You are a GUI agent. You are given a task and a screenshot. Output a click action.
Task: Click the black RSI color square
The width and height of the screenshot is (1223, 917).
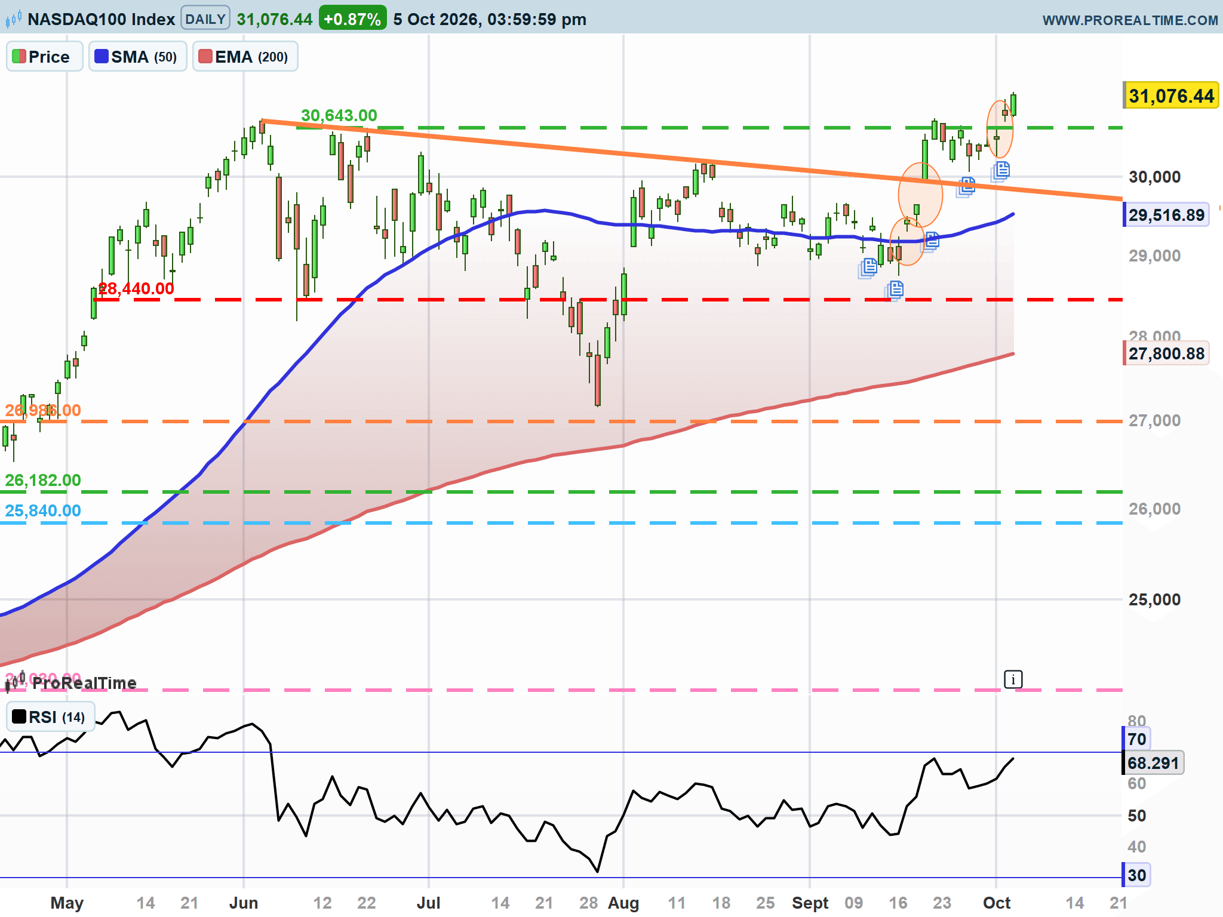tap(19, 716)
